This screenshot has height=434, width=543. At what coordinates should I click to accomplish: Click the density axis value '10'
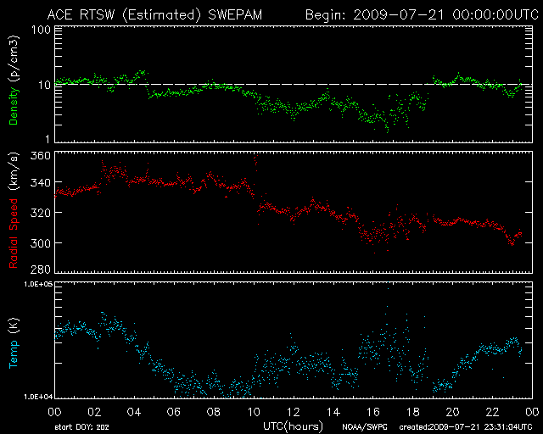(x=44, y=85)
